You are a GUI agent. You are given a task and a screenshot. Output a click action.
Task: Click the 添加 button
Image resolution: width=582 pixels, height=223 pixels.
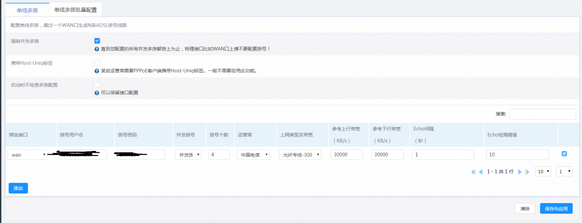18,188
